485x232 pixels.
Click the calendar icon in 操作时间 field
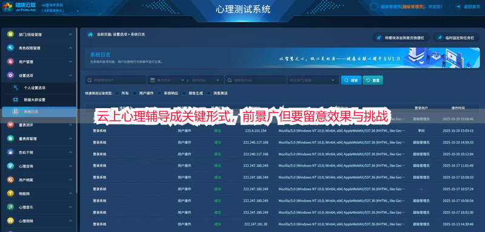click(152, 80)
